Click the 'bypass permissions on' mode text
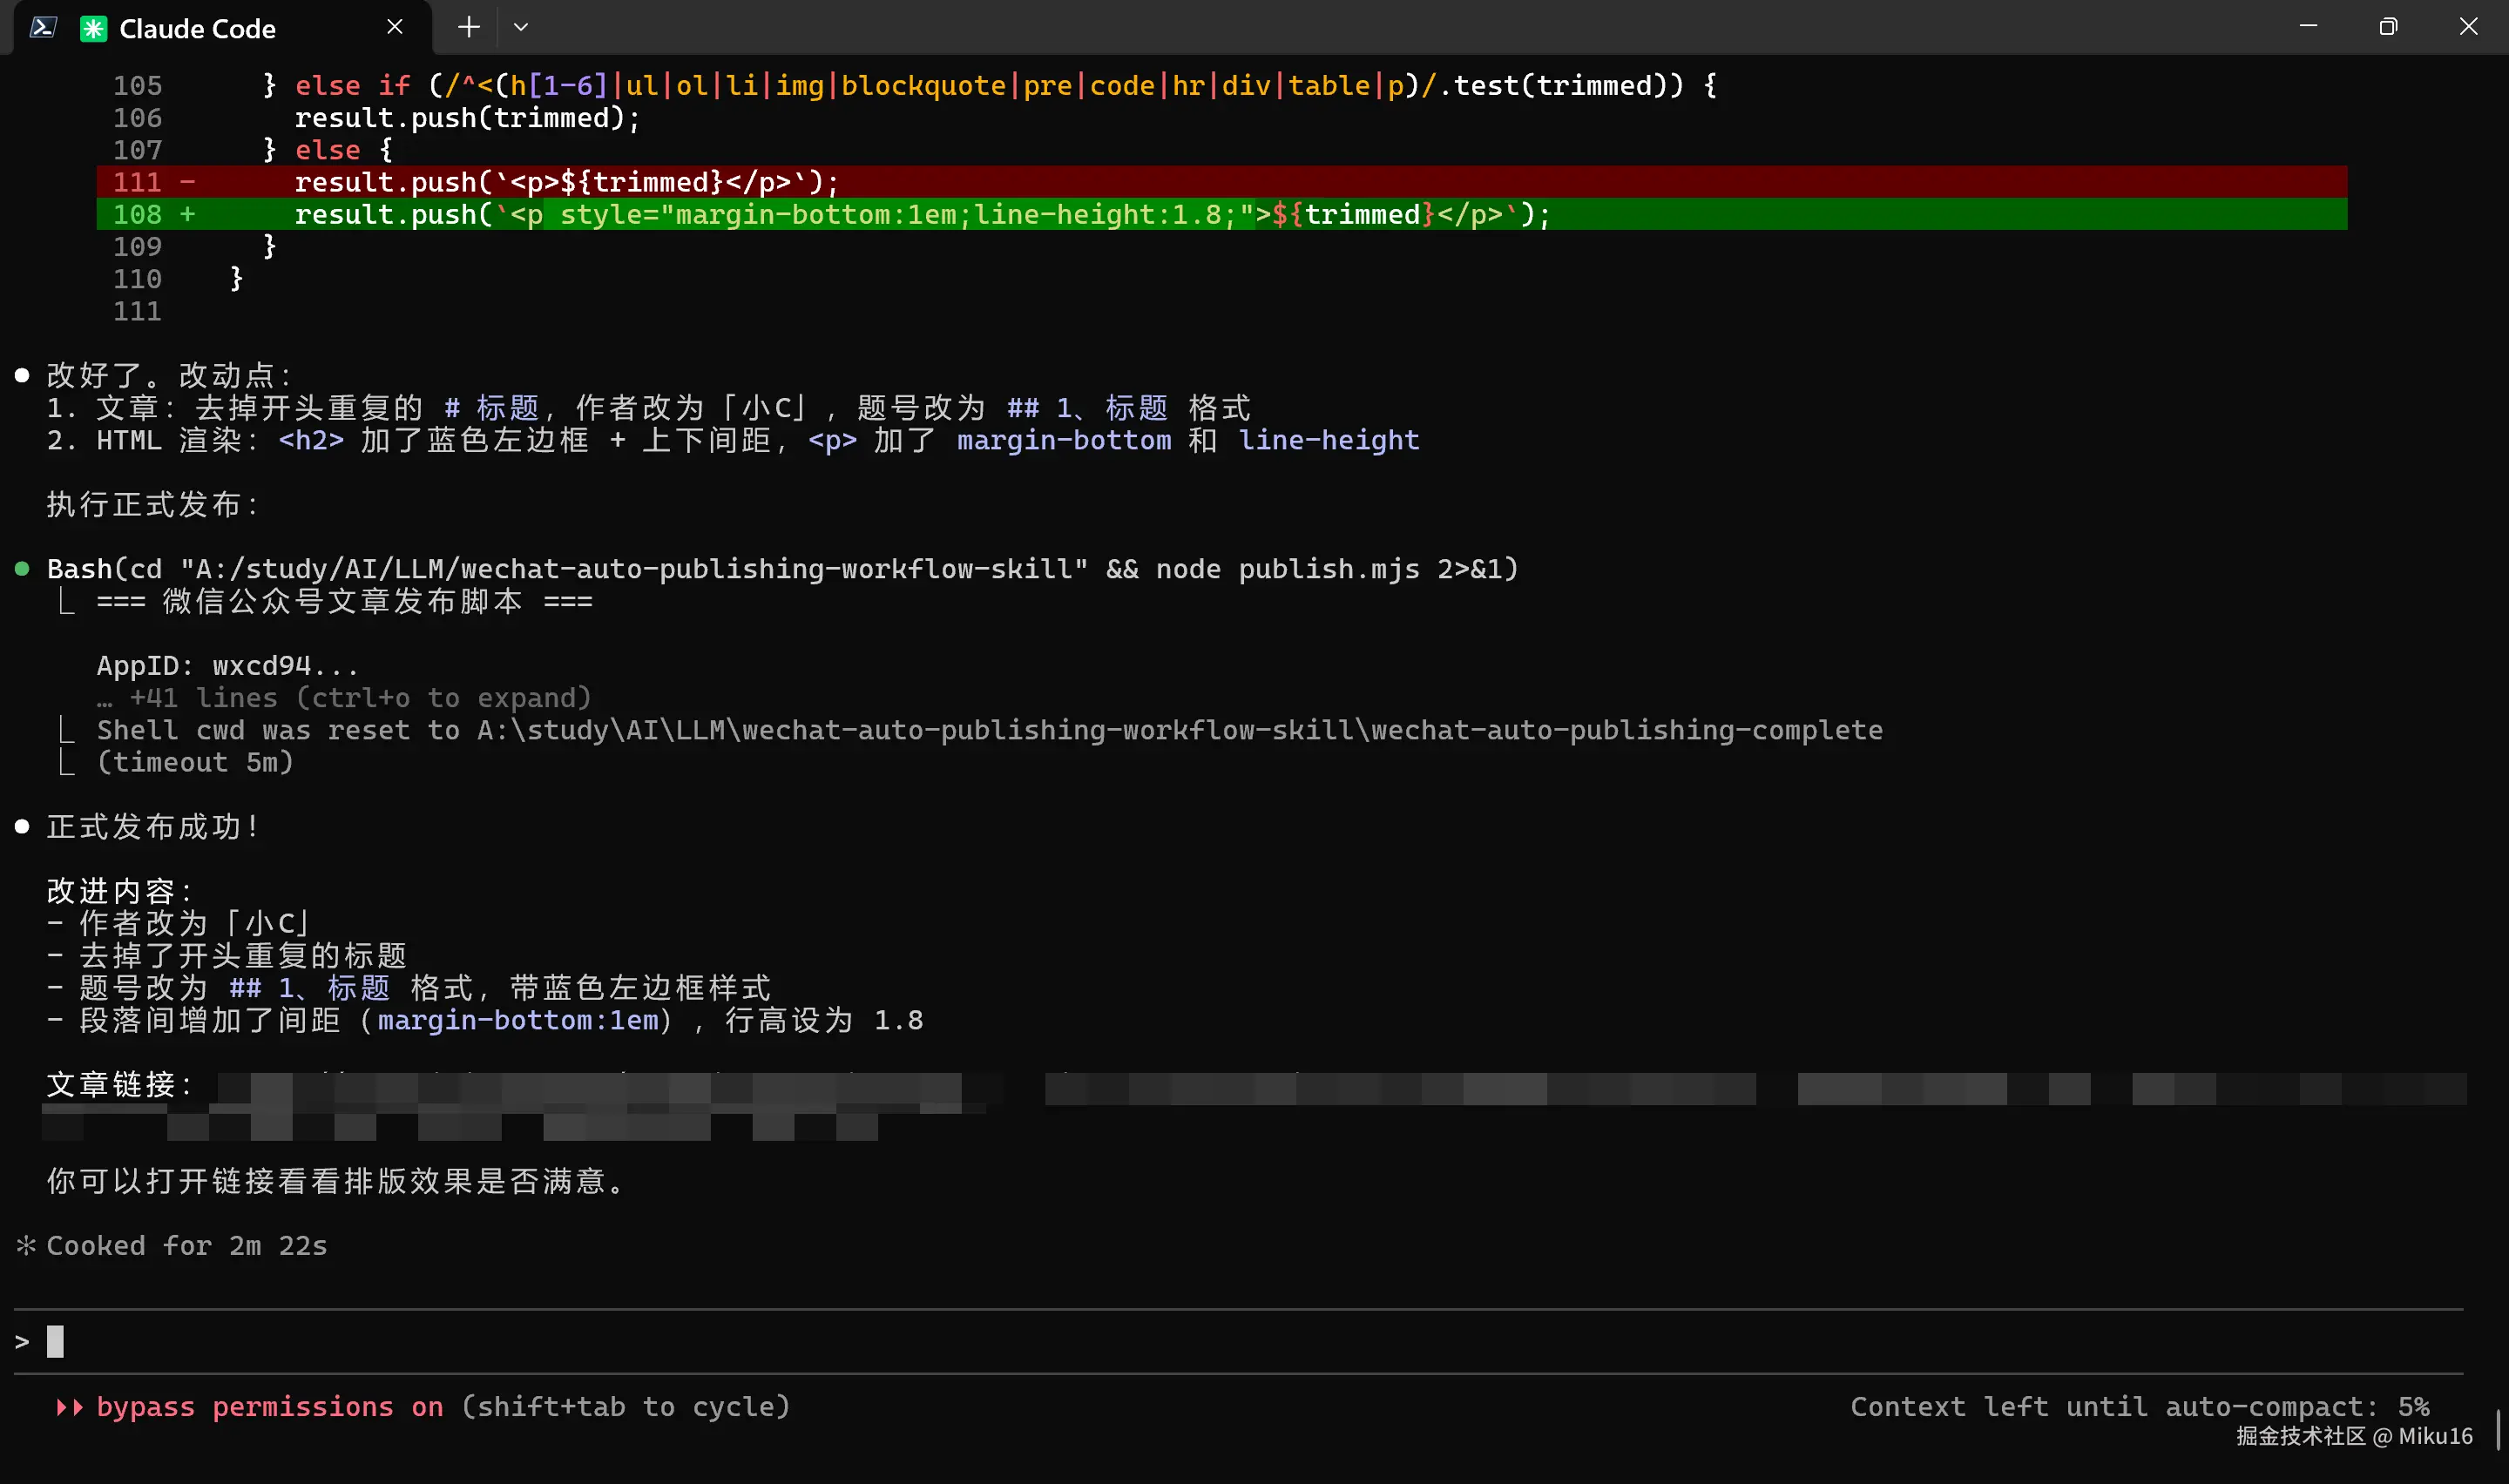Screen dimensions: 2509x1484 [x=270, y=1407]
